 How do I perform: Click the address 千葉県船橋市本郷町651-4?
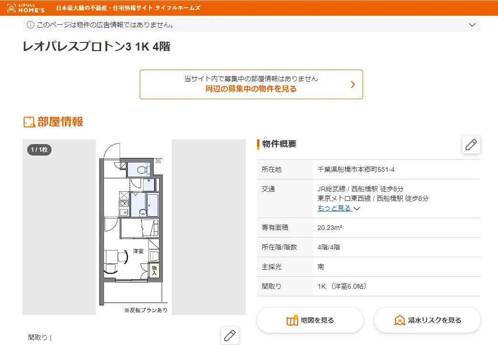pyautogui.click(x=356, y=169)
